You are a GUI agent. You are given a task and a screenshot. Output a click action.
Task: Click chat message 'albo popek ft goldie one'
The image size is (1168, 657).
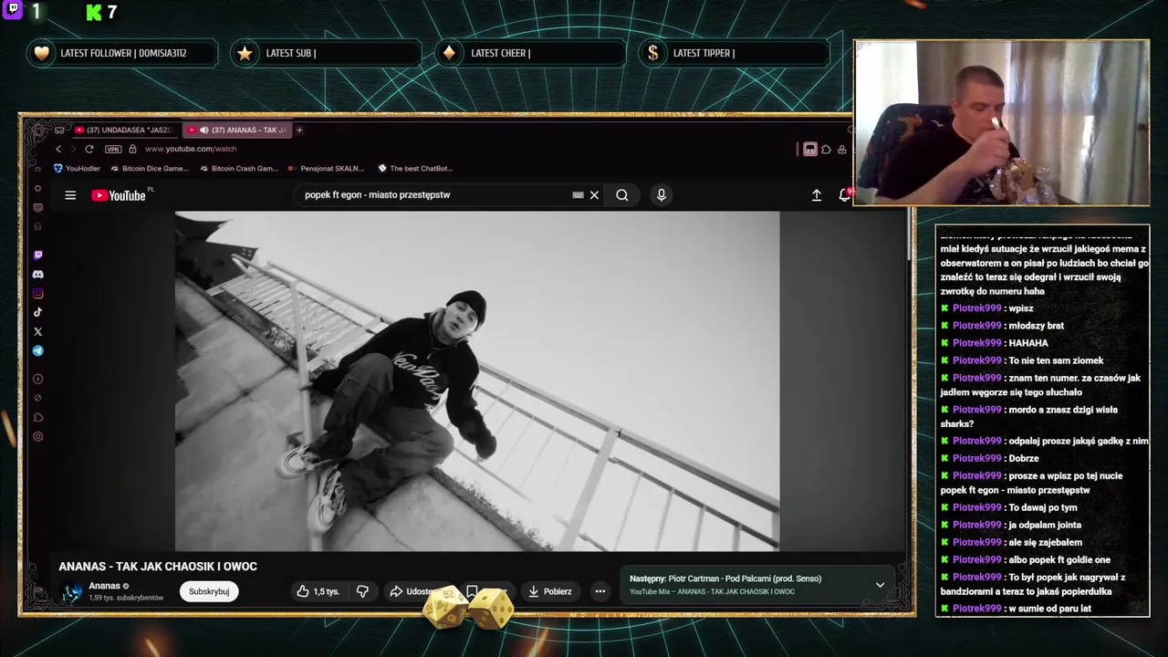pyautogui.click(x=1059, y=559)
